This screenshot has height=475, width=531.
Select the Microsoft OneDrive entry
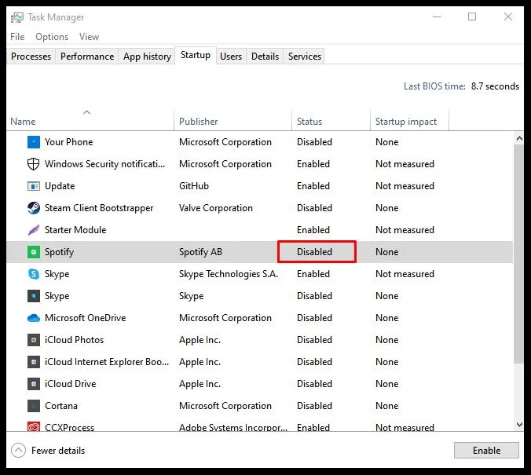coord(86,318)
